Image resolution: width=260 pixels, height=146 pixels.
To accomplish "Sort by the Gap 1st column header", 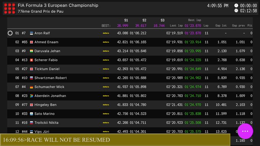I will 221,26.
